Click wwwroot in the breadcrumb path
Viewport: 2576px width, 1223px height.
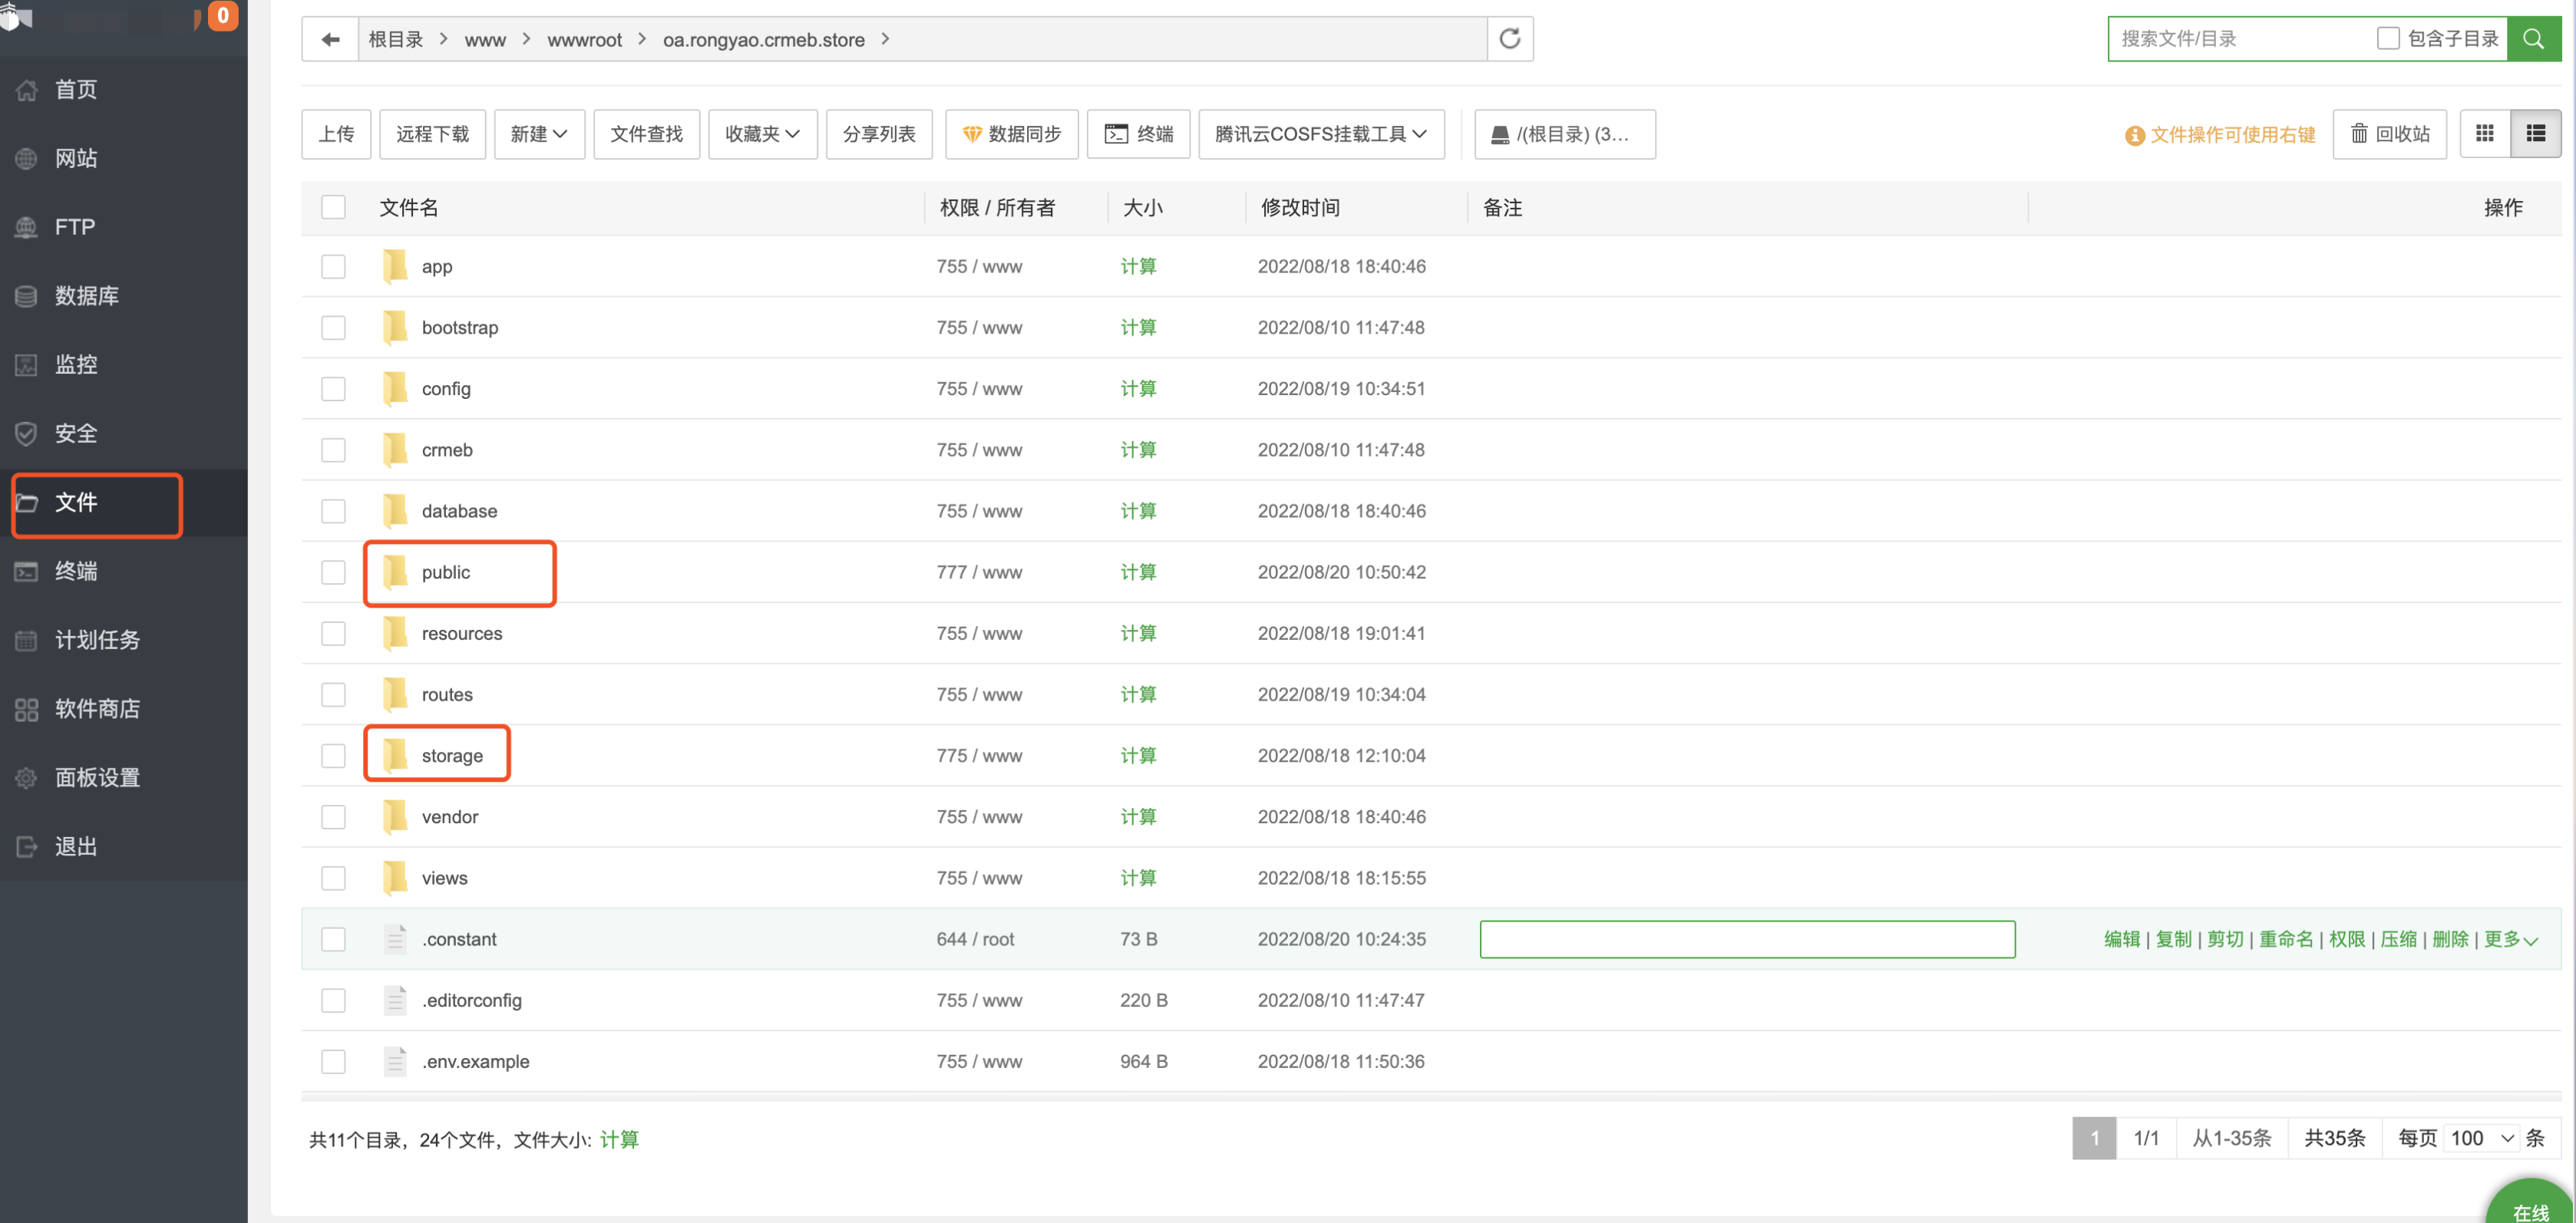click(x=584, y=40)
